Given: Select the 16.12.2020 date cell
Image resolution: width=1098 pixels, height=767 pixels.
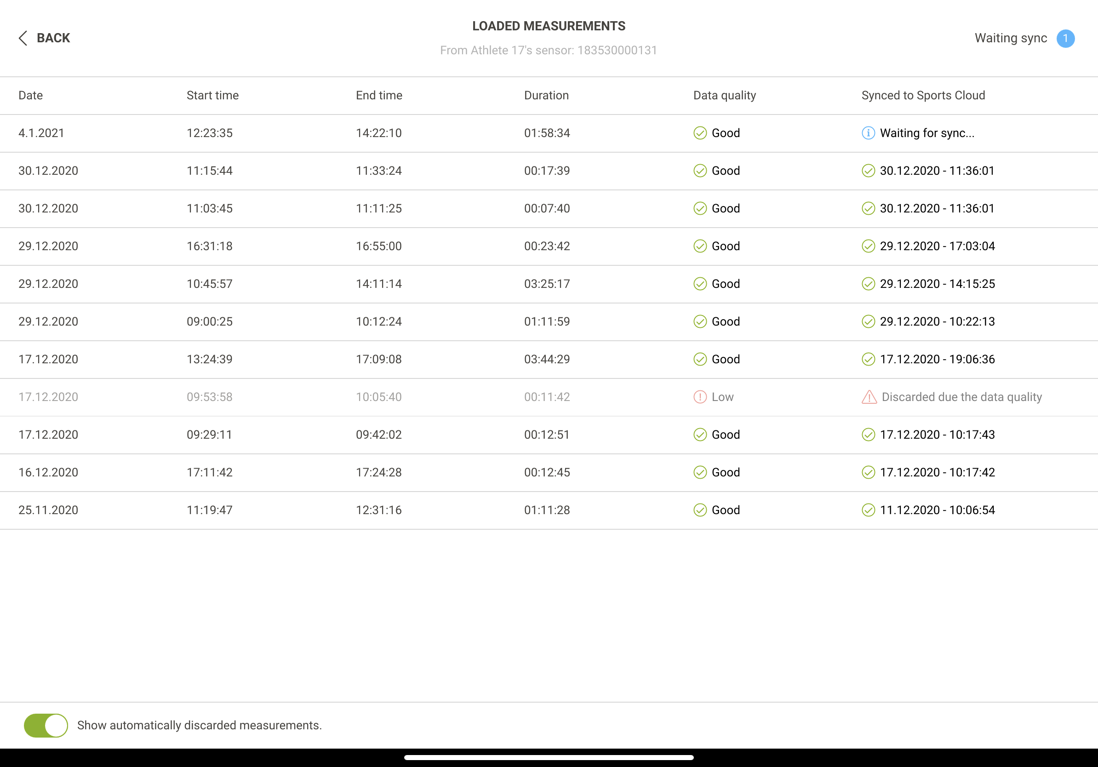Looking at the screenshot, I should click(48, 472).
